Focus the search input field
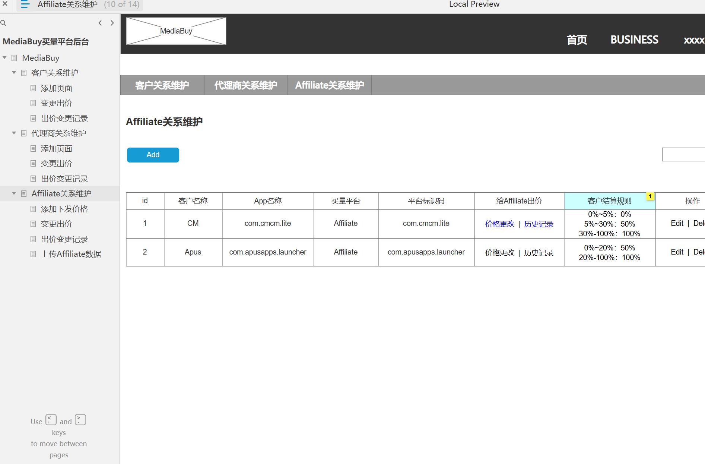705x464 pixels. [x=683, y=155]
